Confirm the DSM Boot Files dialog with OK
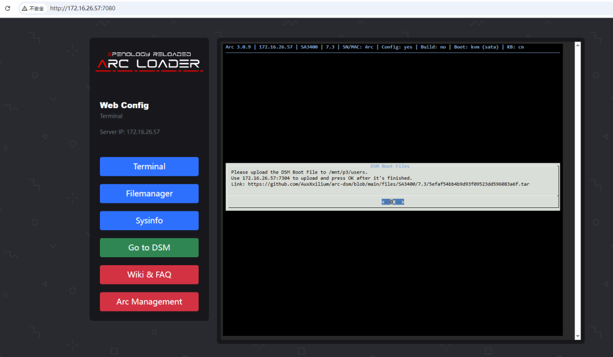This screenshot has height=357, width=613. click(x=393, y=202)
